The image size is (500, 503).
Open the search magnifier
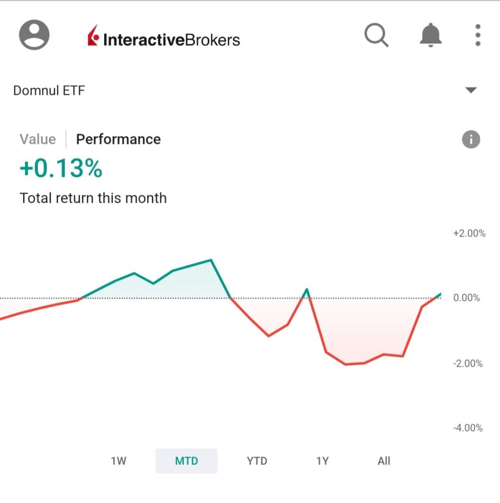coord(376,35)
